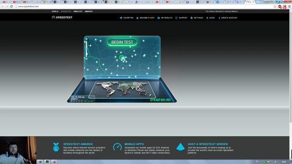This screenshot has width=292, height=164.
Task: View My Results
Action: [x=165, y=18]
